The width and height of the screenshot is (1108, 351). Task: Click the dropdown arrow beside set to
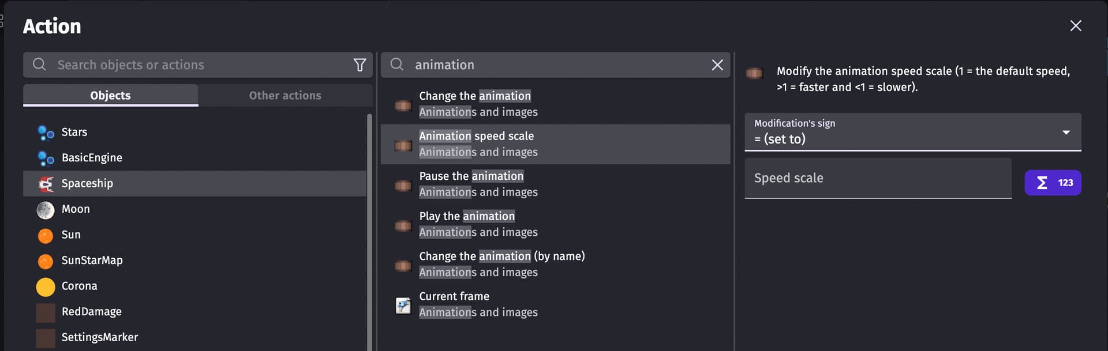pos(1066,133)
